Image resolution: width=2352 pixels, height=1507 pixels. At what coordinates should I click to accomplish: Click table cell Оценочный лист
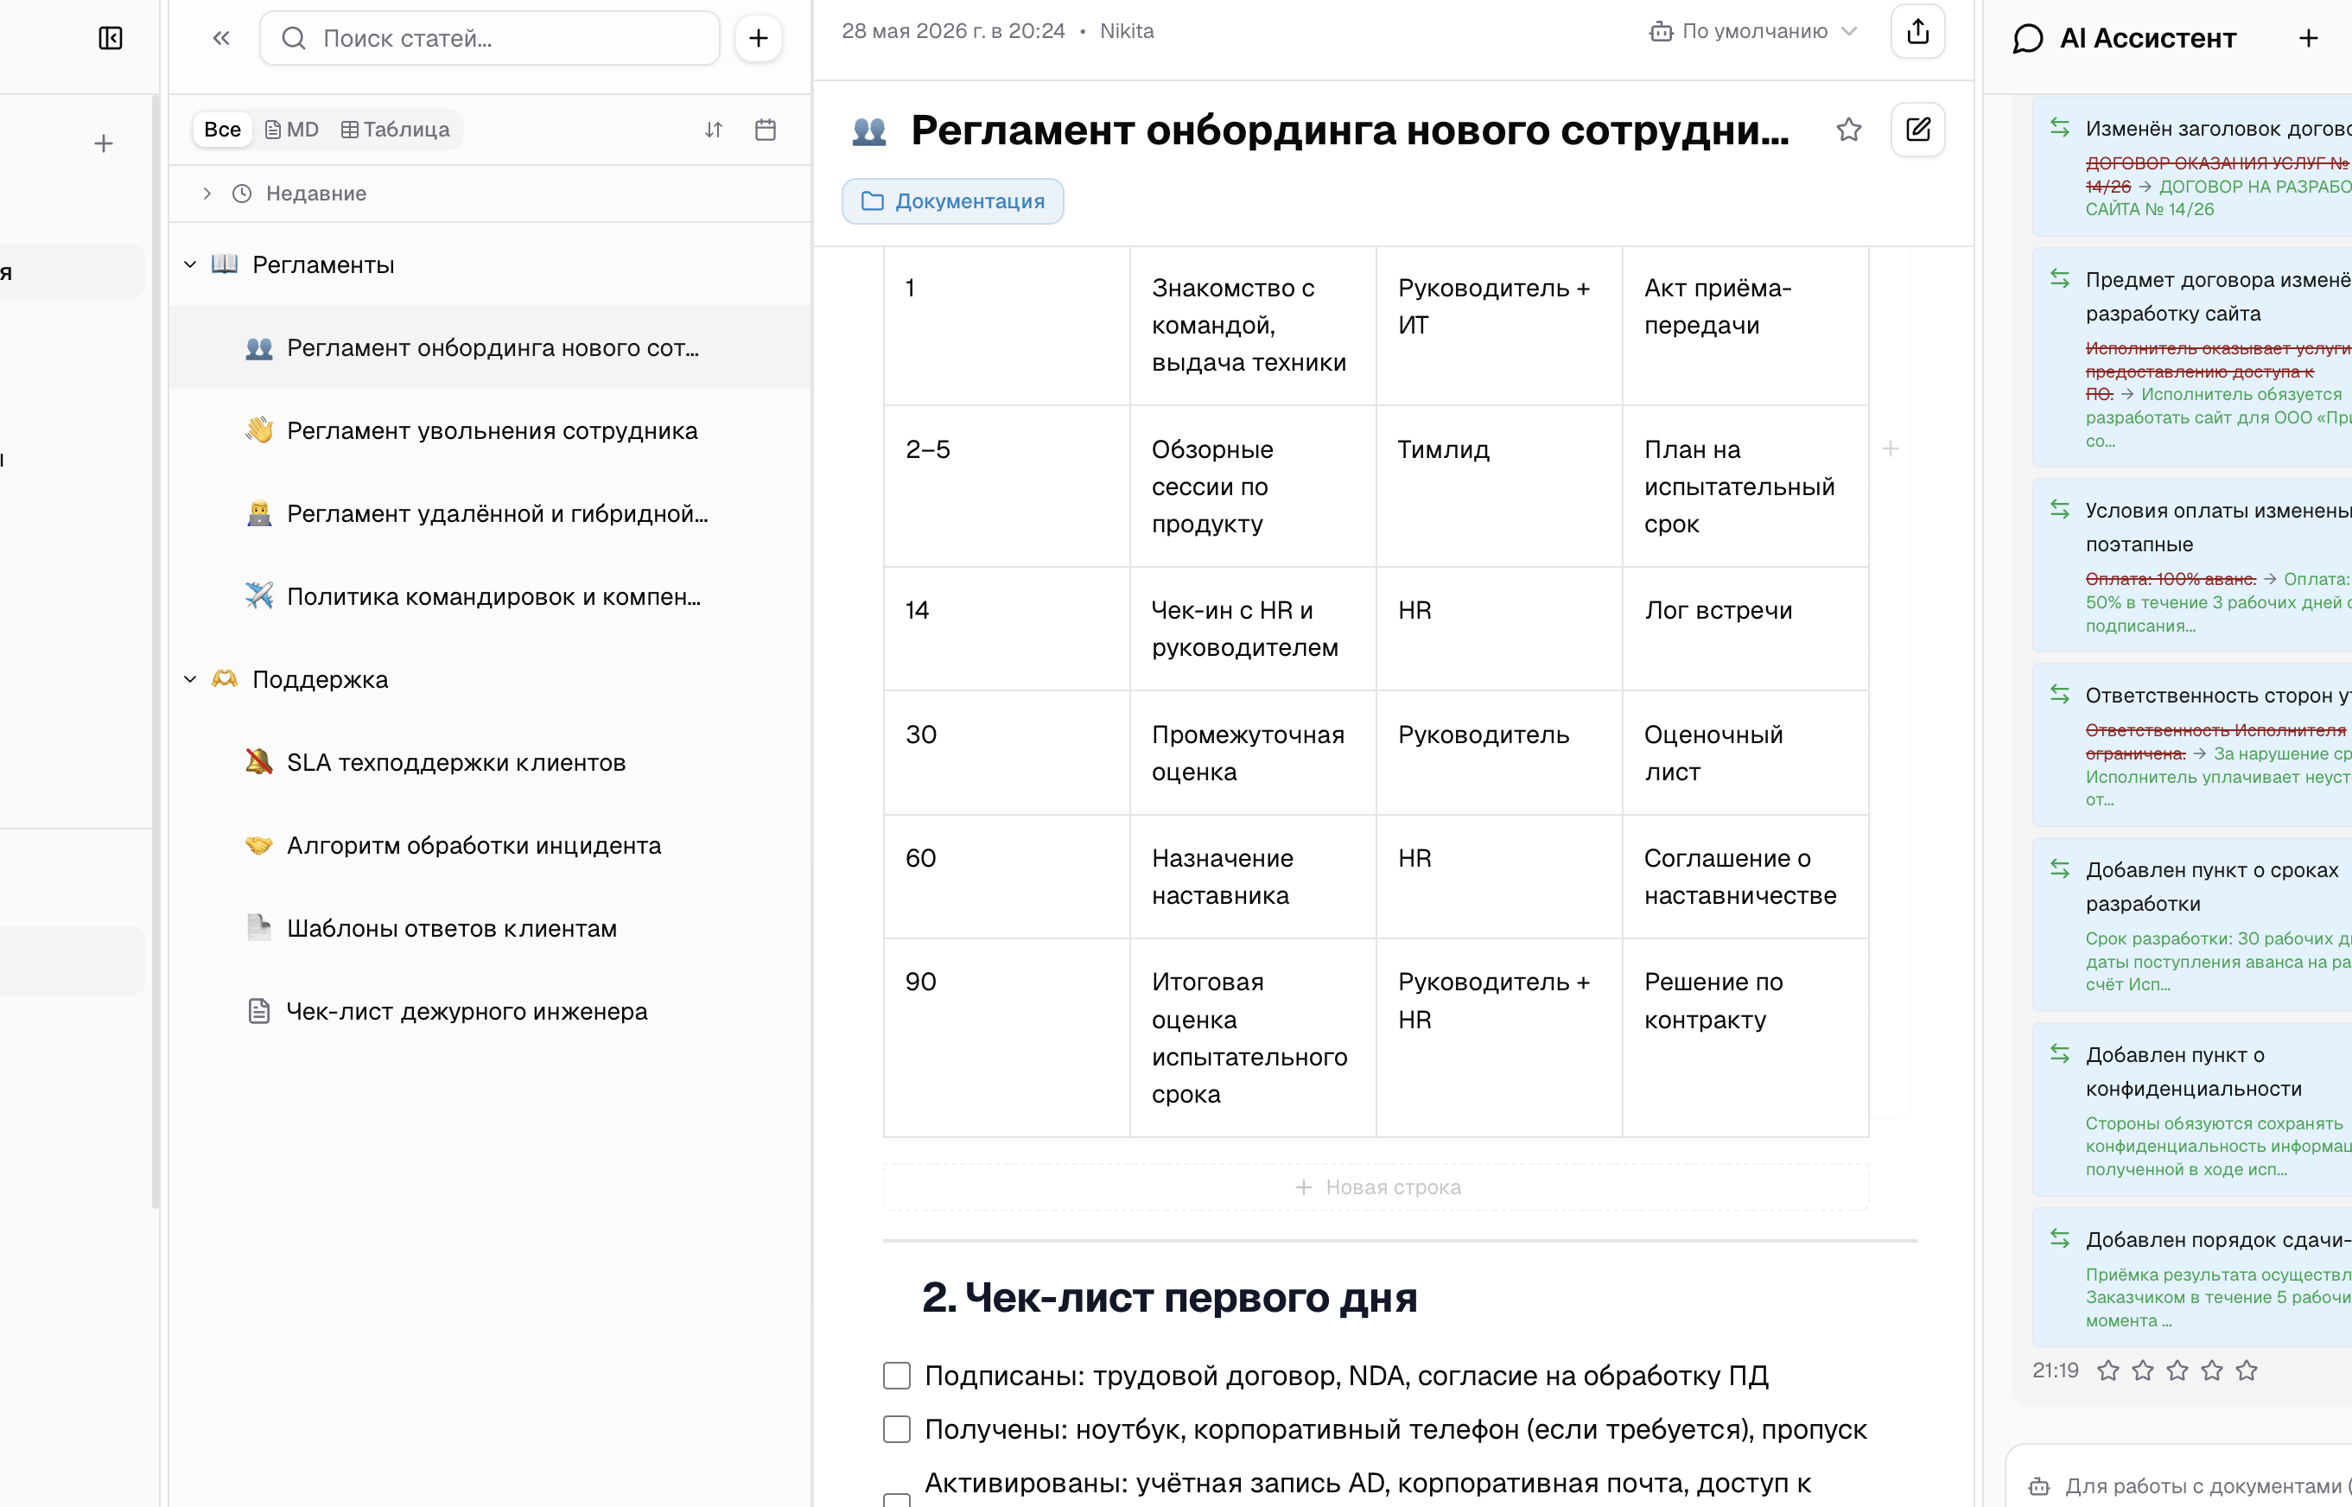coord(1745,753)
